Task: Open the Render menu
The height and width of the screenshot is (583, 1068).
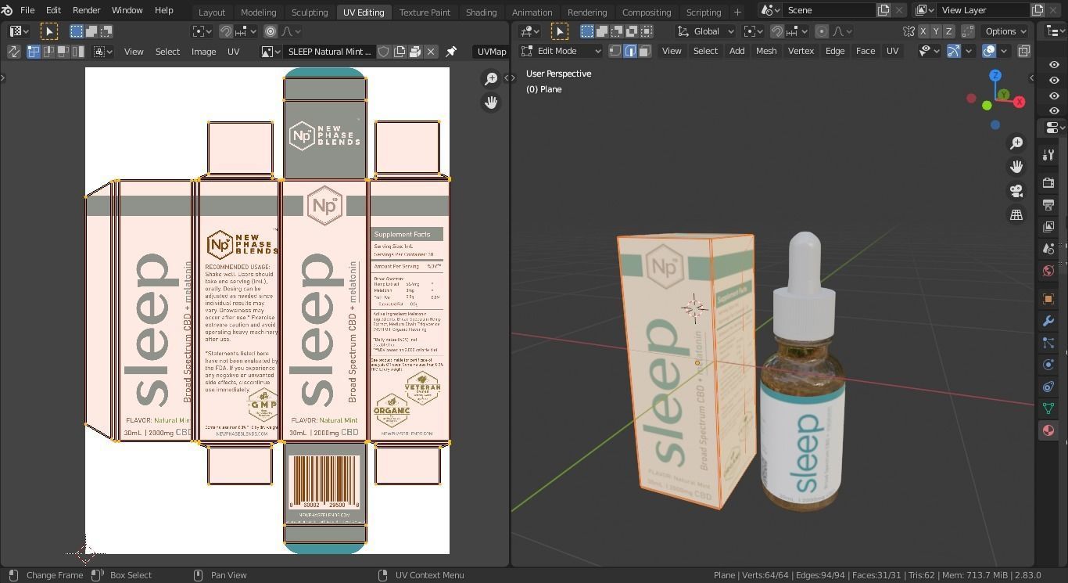Action: [x=86, y=10]
